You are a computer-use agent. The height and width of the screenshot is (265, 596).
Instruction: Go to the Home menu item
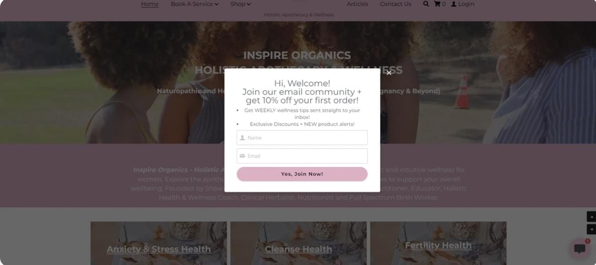(149, 4)
